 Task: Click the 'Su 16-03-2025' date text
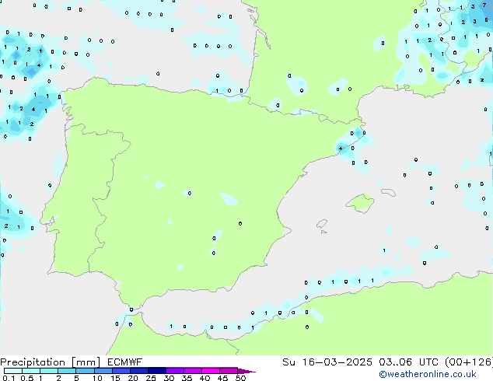tap(327, 362)
